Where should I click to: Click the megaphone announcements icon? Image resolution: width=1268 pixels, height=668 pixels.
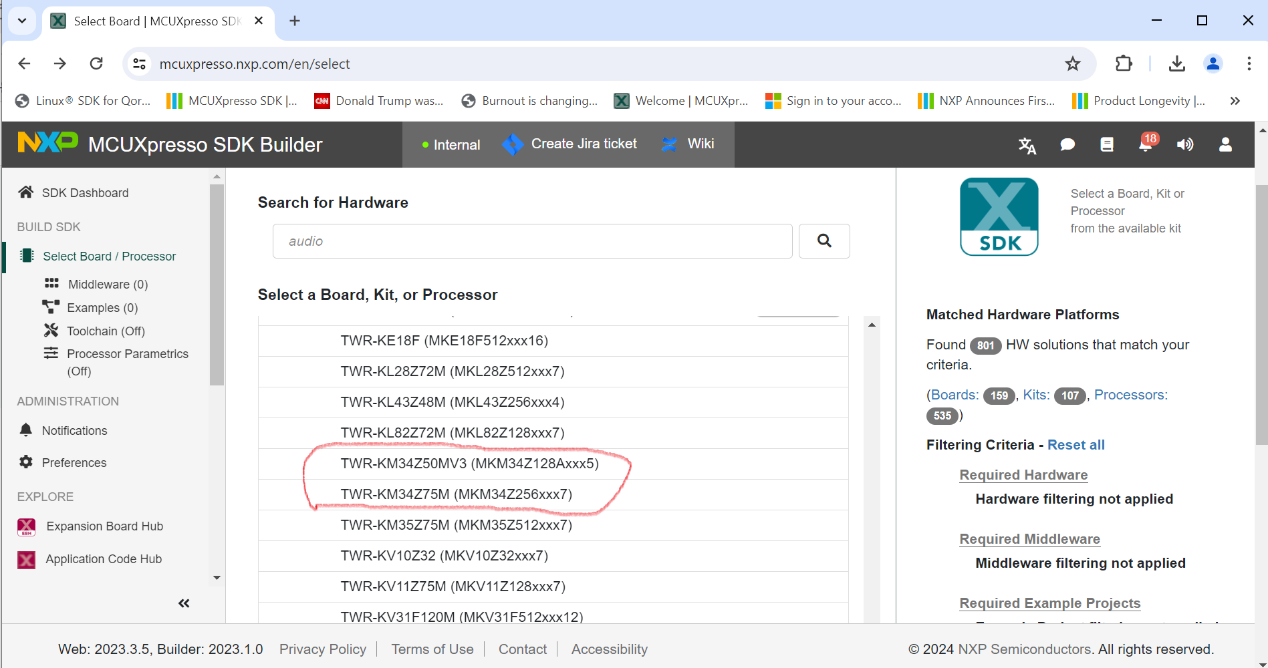click(1185, 144)
